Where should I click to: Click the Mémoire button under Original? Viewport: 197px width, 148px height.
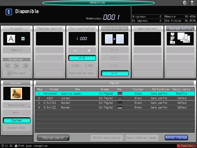[x=17, y=50]
